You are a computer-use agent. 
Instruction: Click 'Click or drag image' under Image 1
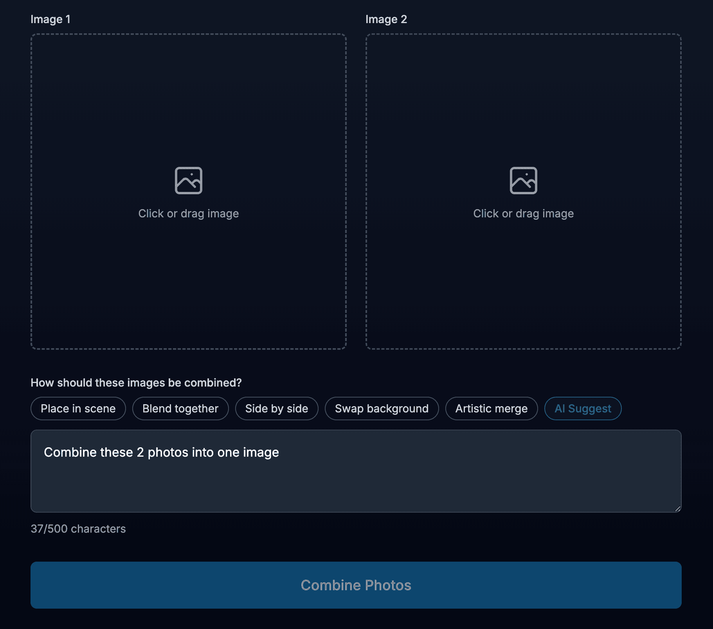(x=188, y=213)
